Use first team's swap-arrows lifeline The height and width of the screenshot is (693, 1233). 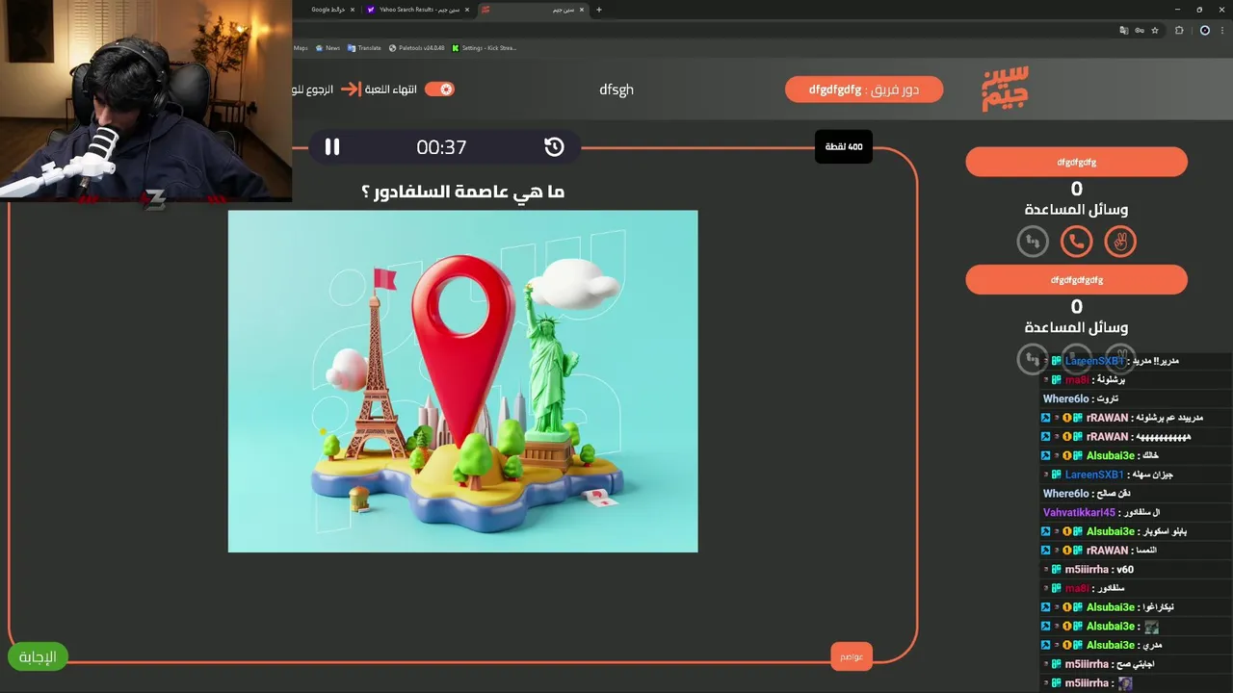point(1033,241)
